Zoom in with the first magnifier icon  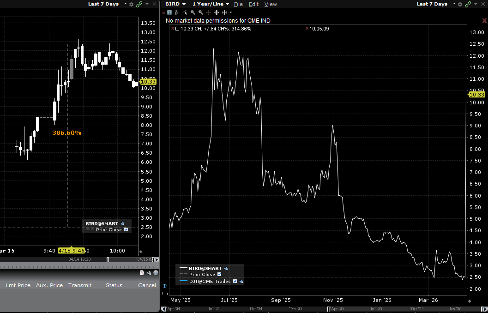pos(193,12)
